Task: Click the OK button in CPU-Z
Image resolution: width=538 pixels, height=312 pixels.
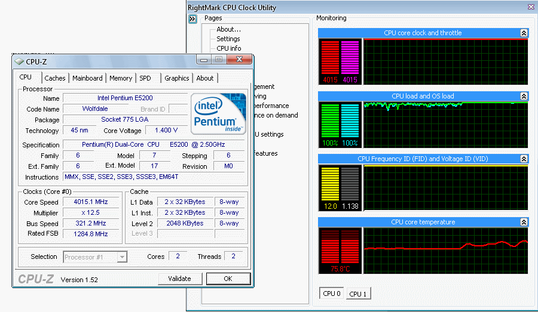Action: 228,279
